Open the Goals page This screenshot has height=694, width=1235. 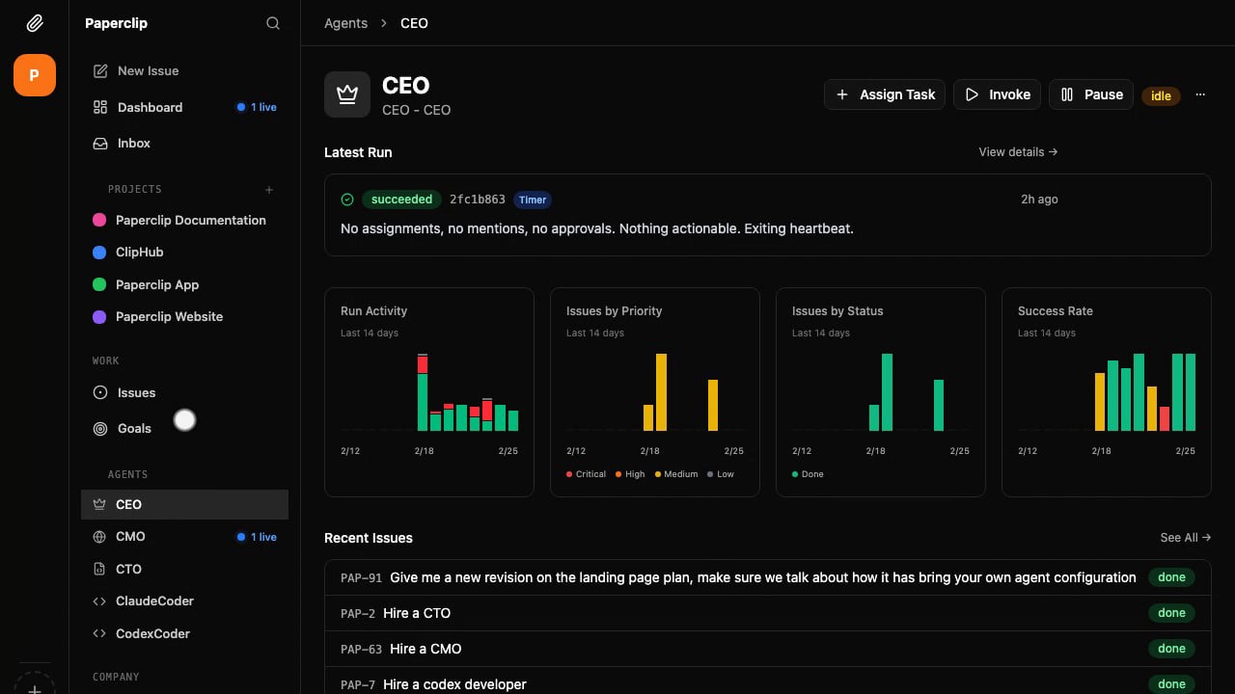pos(184,428)
